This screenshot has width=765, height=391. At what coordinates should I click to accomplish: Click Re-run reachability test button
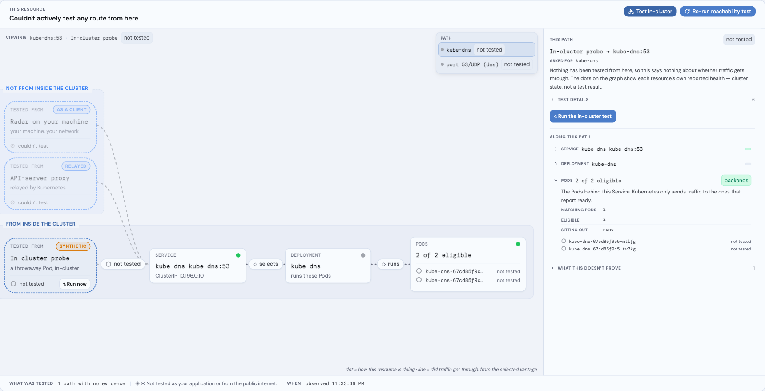coord(717,12)
